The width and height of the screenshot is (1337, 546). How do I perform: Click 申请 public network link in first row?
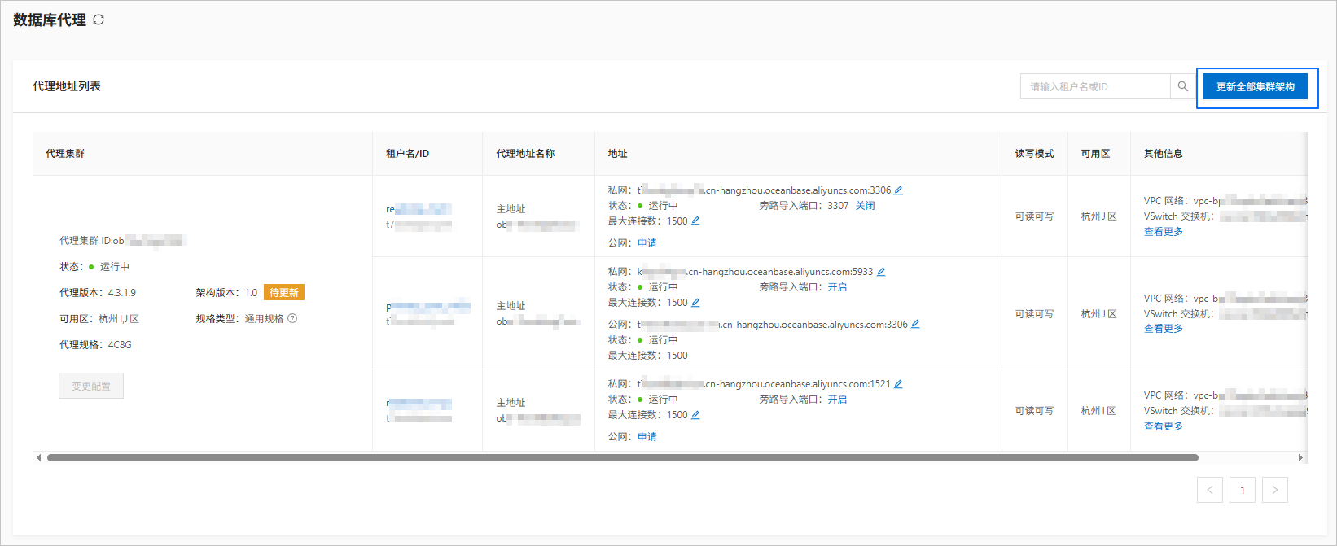pyautogui.click(x=647, y=243)
